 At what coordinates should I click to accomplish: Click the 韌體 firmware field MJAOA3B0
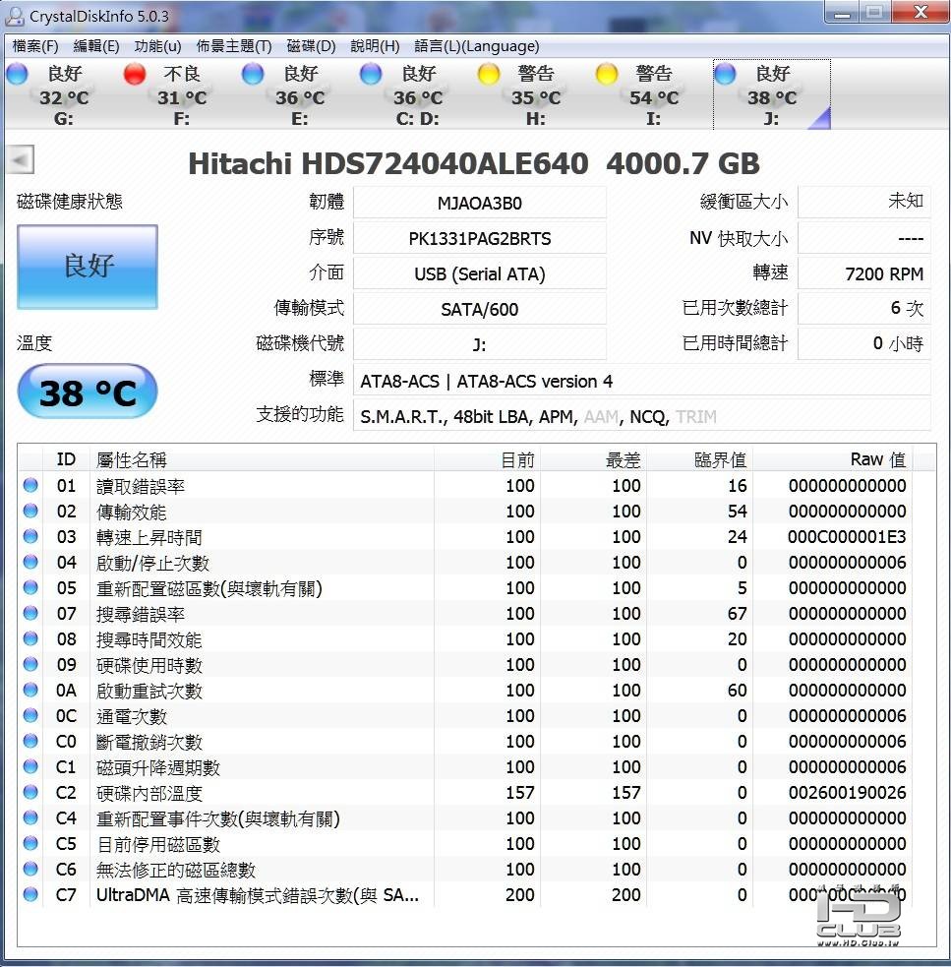click(x=480, y=203)
